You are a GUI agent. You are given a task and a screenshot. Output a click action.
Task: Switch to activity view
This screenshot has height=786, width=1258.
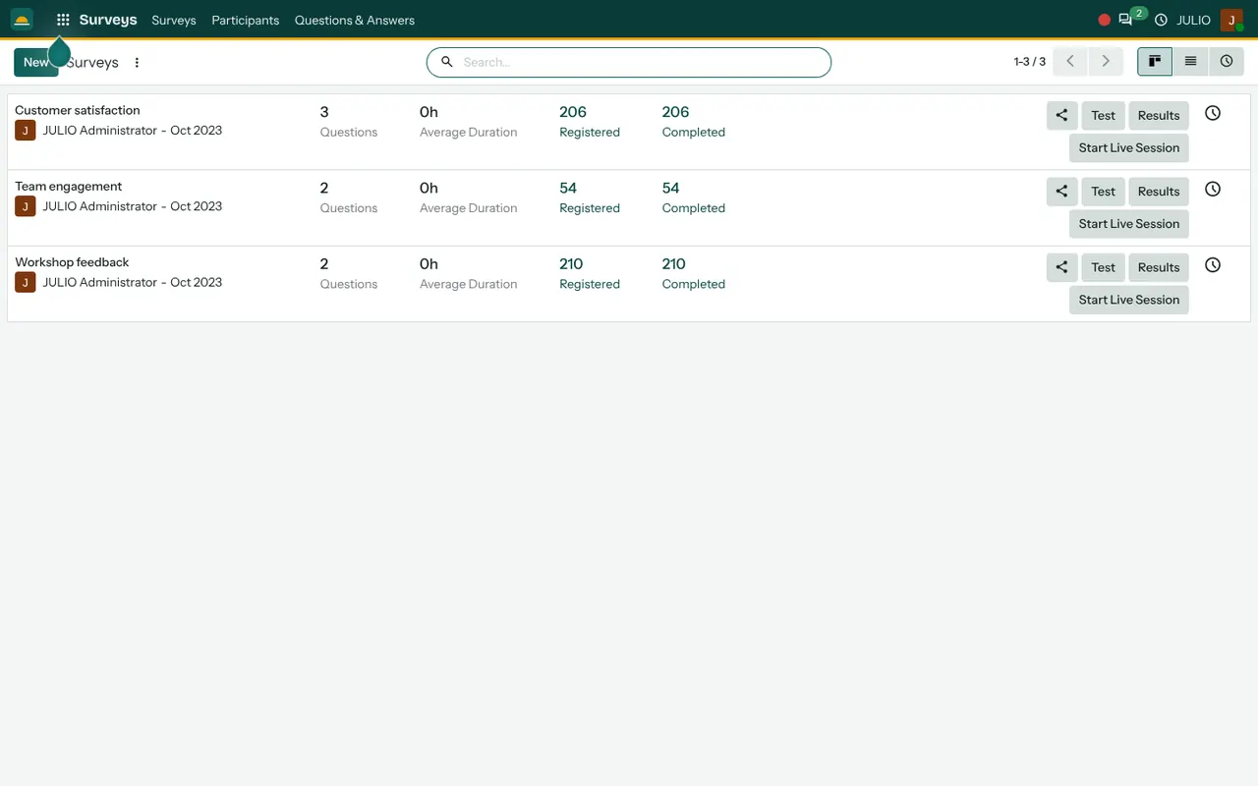tap(1227, 62)
